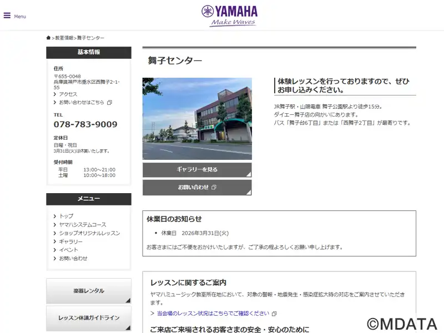Viewport: 444px width, 333px height.
Task: Click レッスン休講ガイドライン button
Action: coord(89,318)
